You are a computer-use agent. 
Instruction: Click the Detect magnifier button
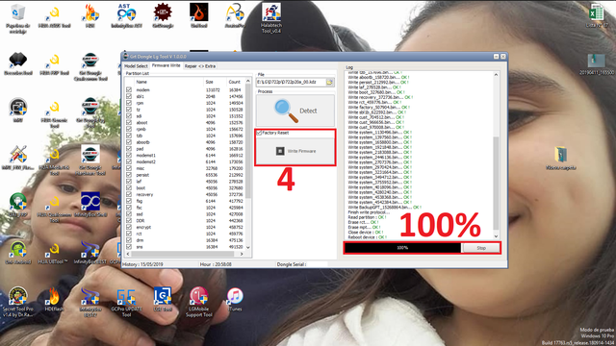pos(295,111)
